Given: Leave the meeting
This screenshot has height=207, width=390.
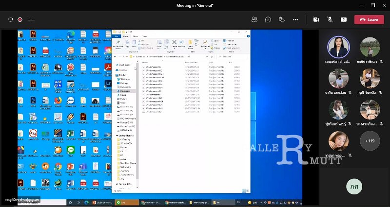Looking at the screenshot, I should [369, 19].
